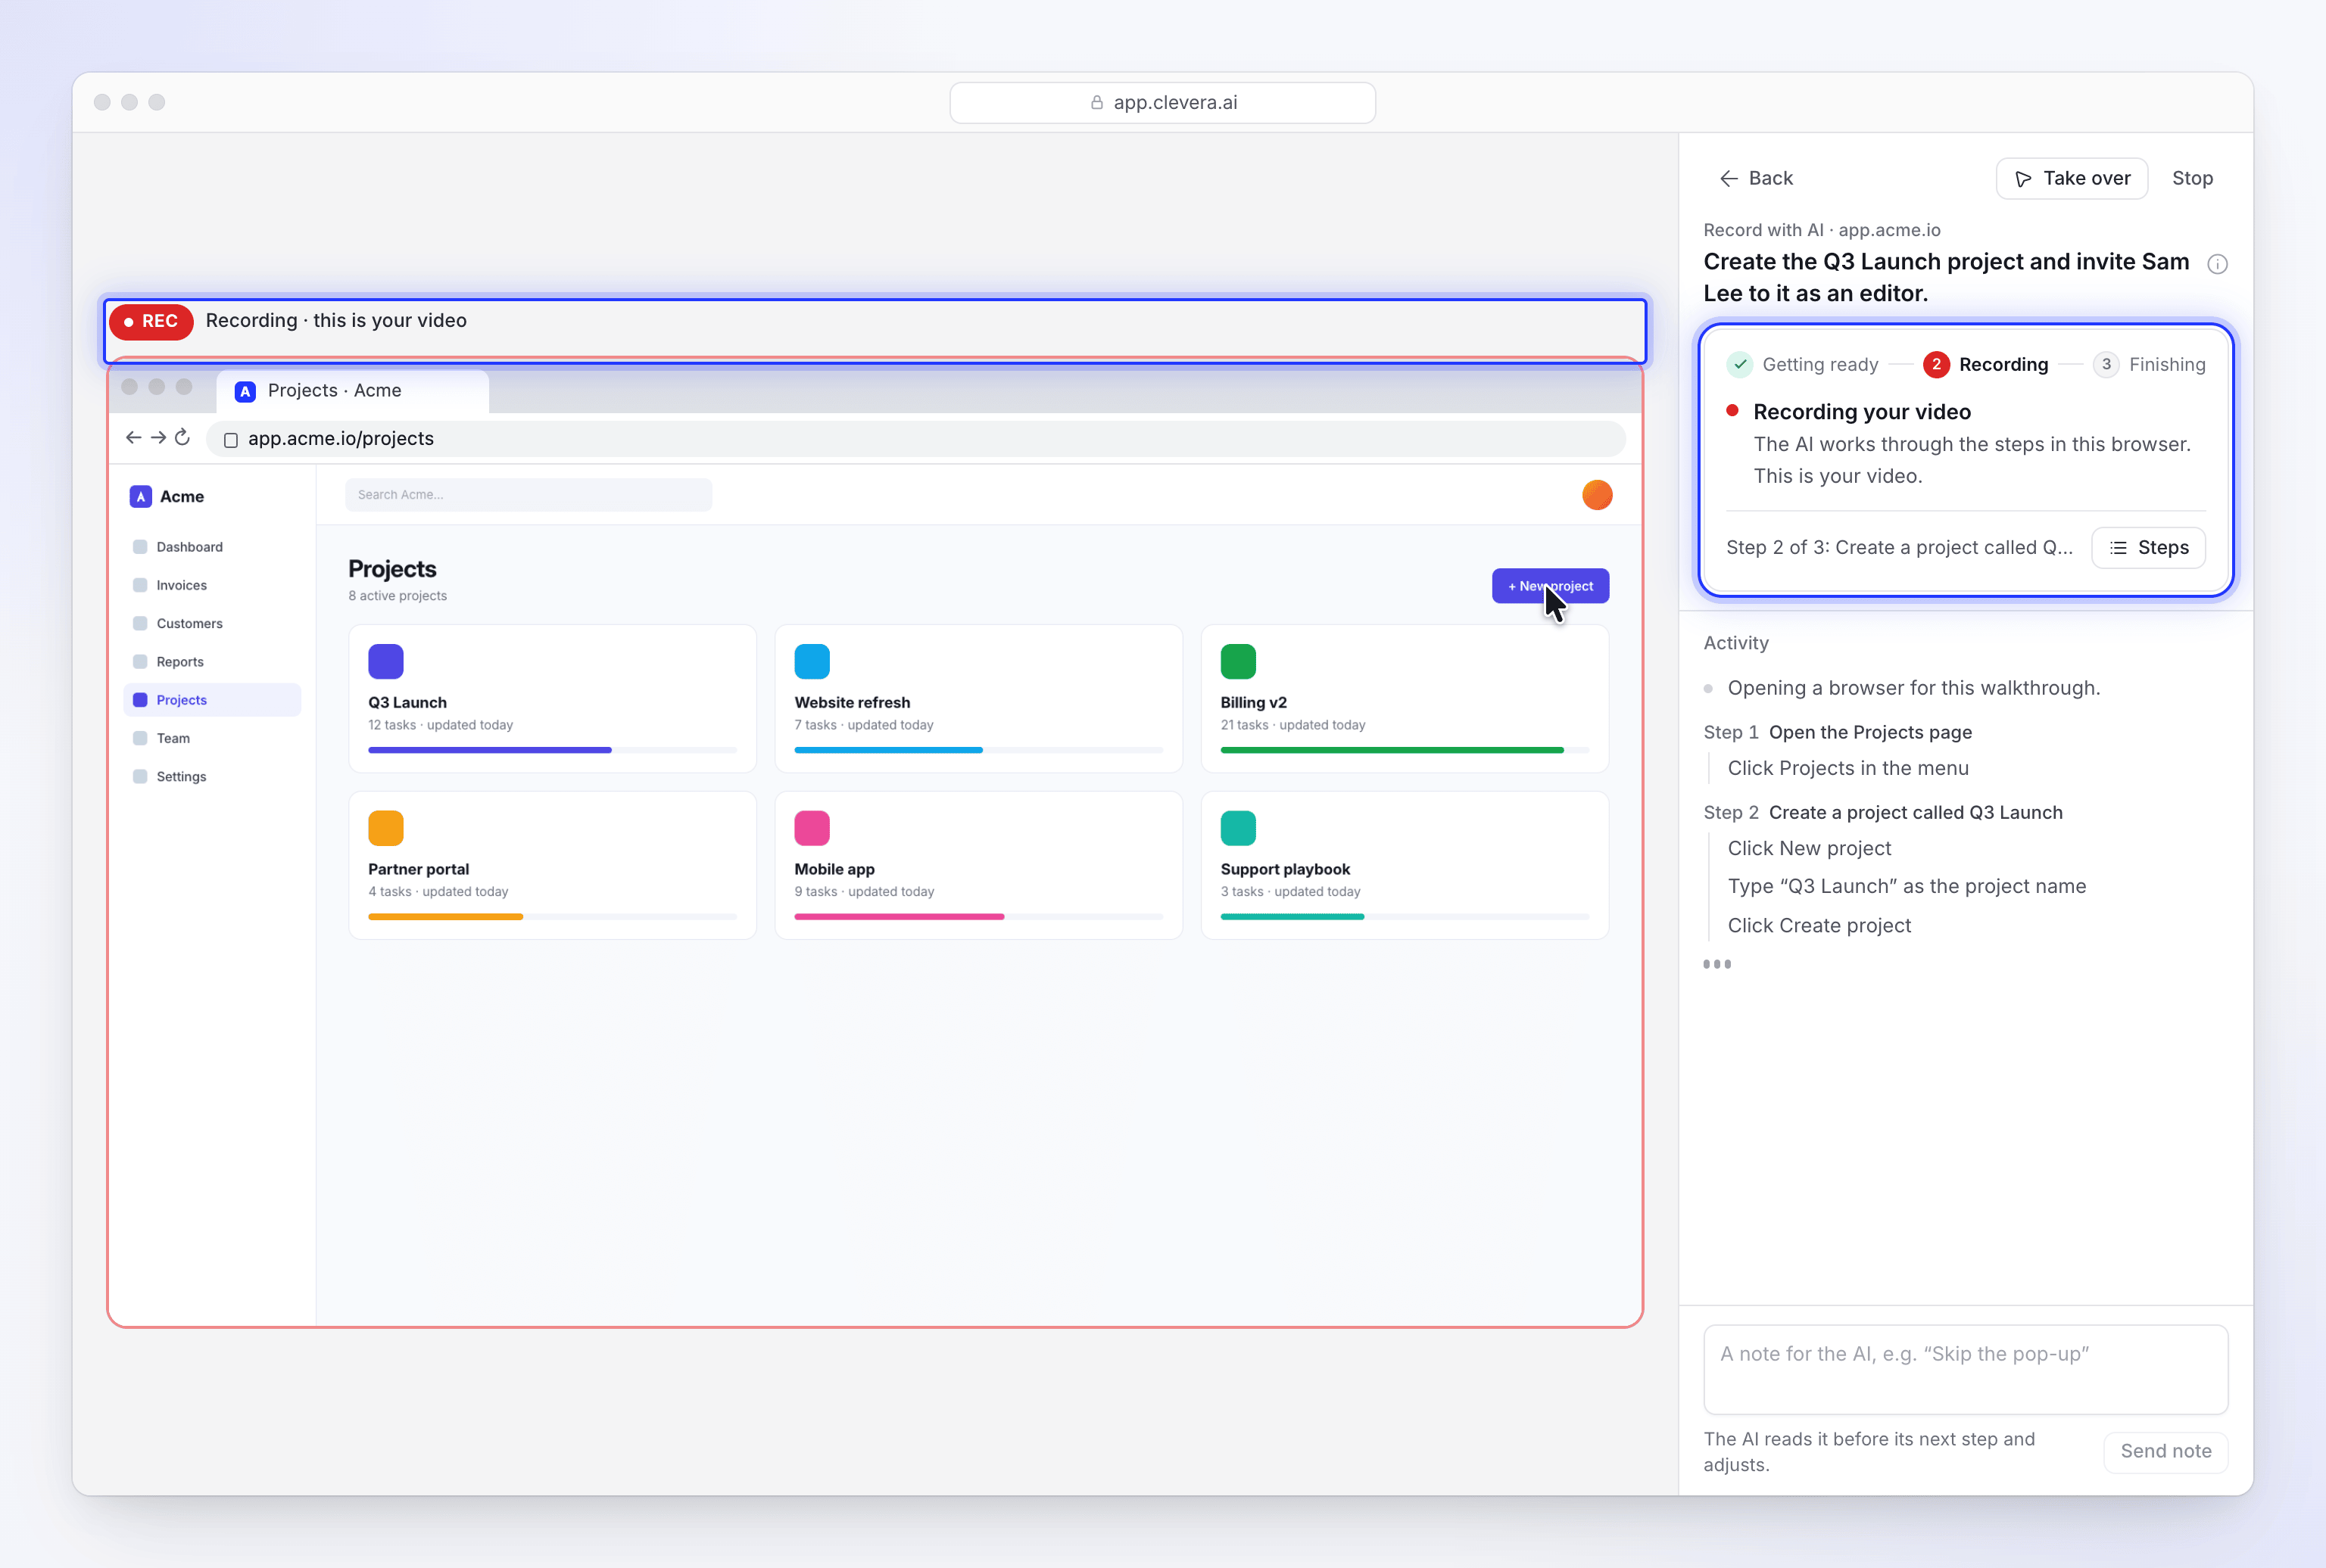
Task: Click the Settings sidebar icon
Action: pyautogui.click(x=140, y=776)
